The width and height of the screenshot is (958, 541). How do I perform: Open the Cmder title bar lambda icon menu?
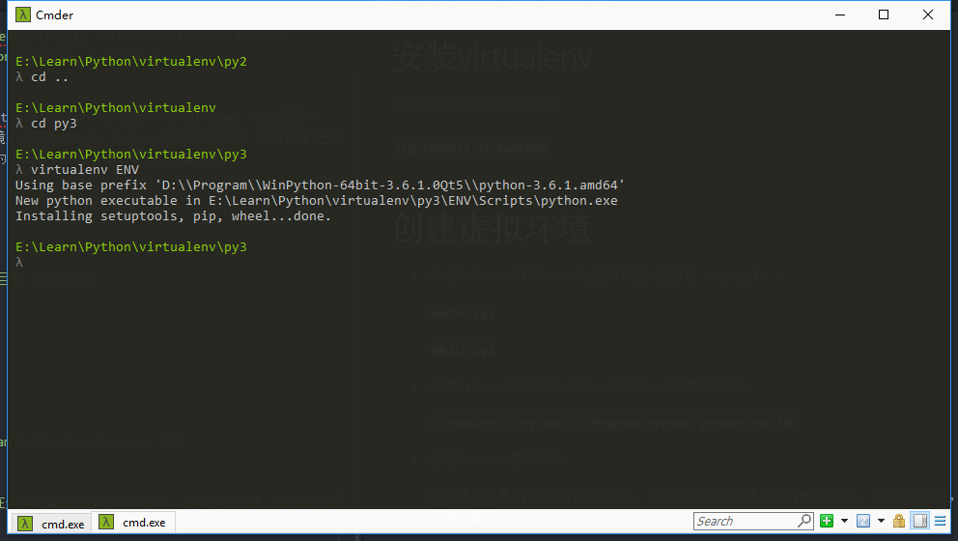(x=22, y=14)
